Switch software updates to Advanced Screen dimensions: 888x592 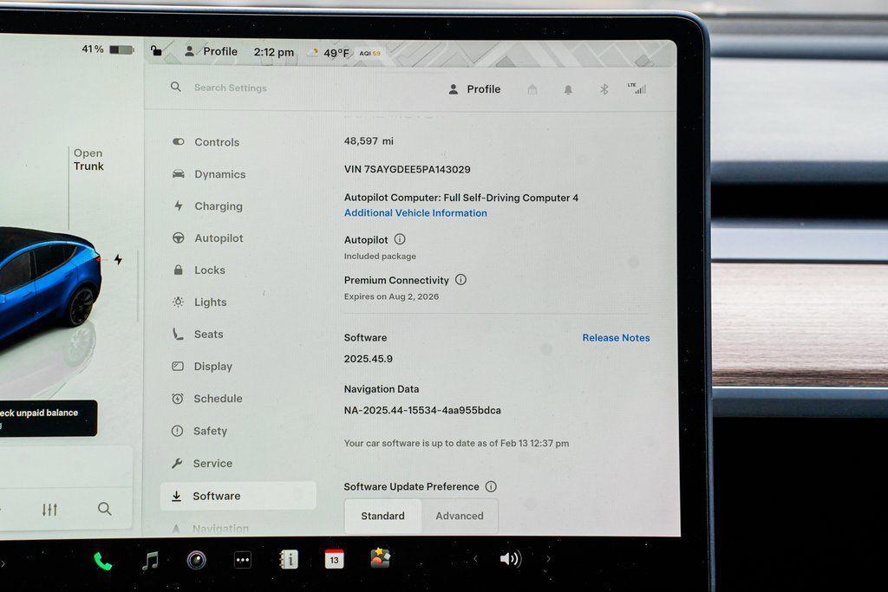point(460,516)
